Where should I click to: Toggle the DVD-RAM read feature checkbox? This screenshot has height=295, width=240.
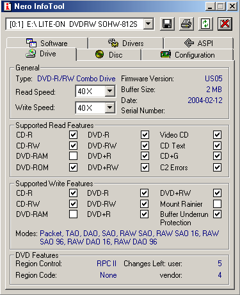tap(73, 156)
